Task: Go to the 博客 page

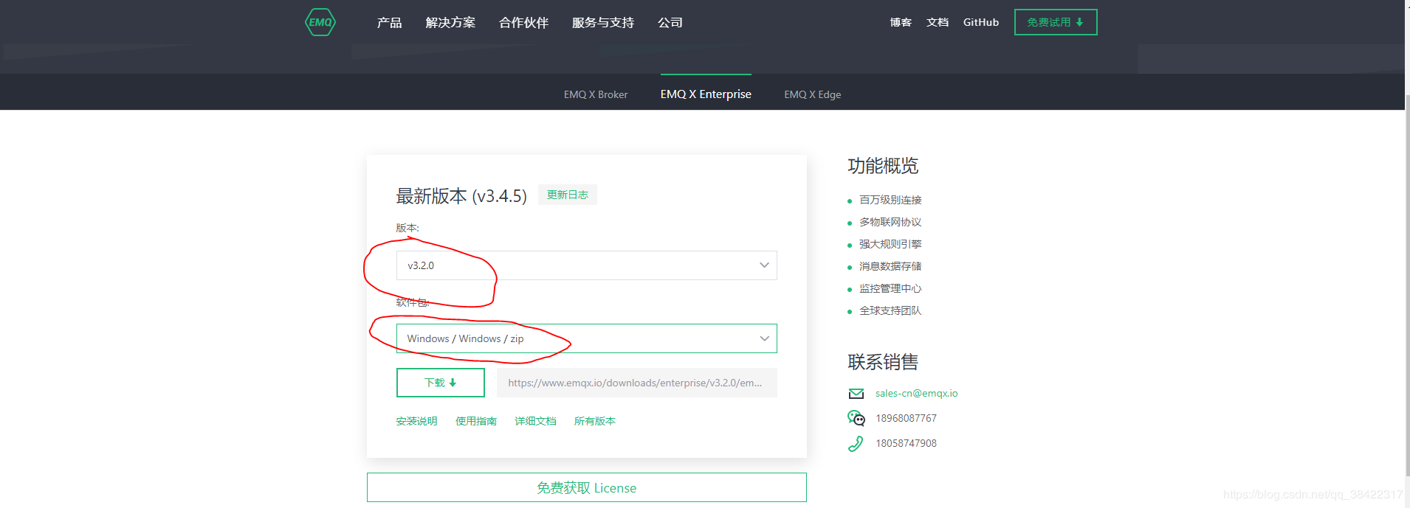Action: point(901,22)
